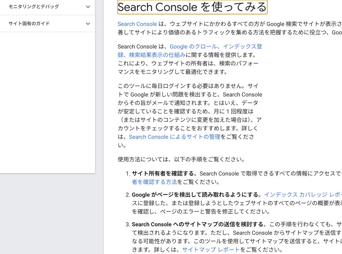Click the Search Console link in first paragraph
Viewport: 342px width, 254px height.
coord(137,24)
